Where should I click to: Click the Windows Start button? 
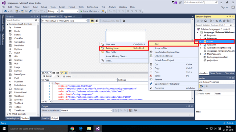[x=4, y=128]
